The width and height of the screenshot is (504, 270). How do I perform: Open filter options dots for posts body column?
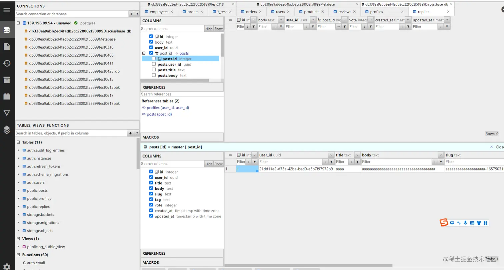tap(435, 162)
